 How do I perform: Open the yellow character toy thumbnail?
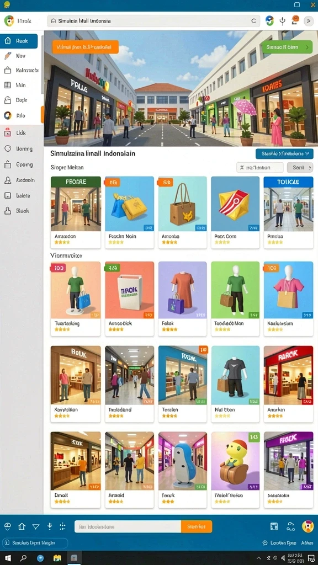(x=235, y=461)
